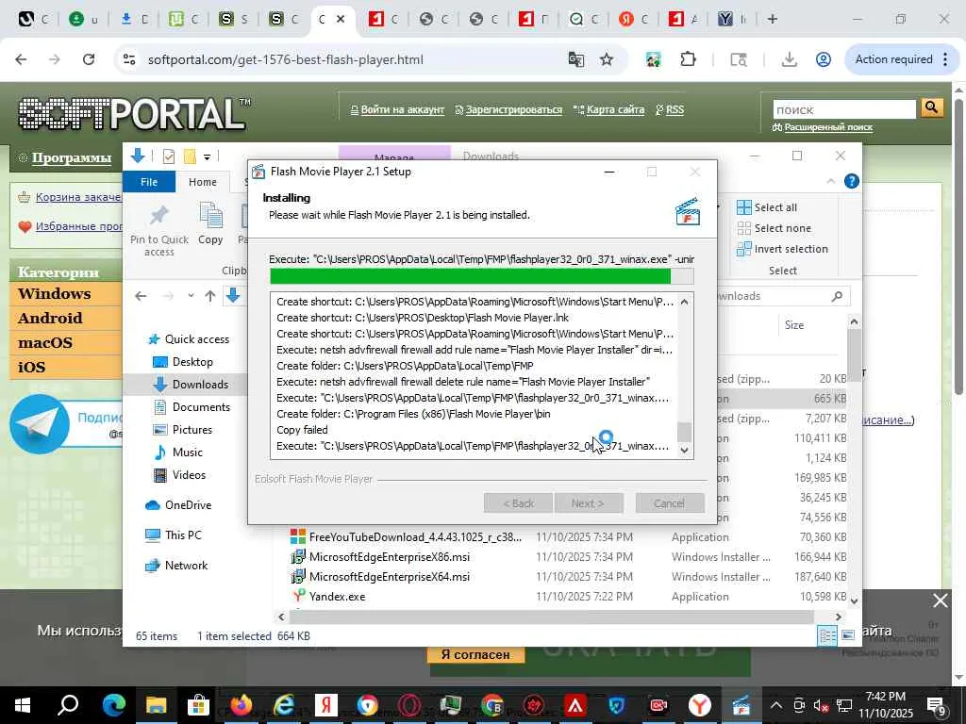Open the browser three-dot menu
966x724 pixels.
pos(945,59)
